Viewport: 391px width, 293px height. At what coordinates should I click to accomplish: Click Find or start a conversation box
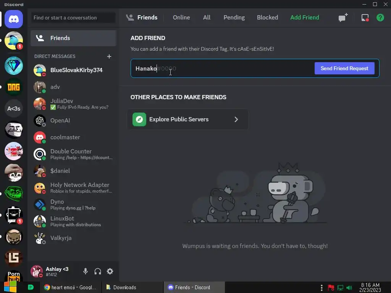[x=73, y=18]
